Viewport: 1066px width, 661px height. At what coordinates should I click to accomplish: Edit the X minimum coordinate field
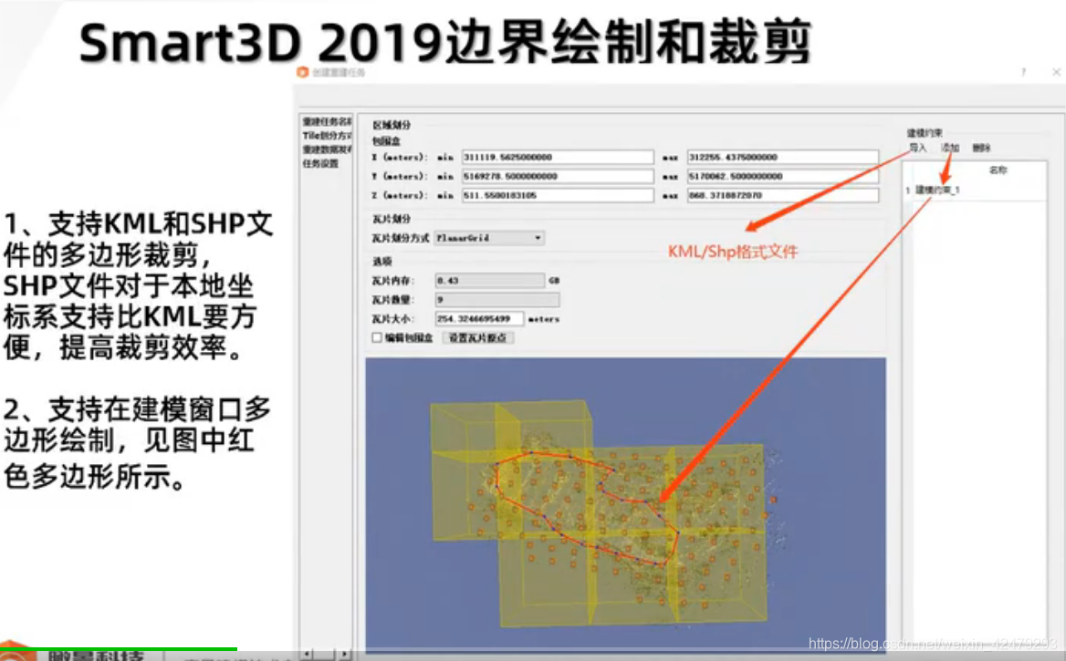pos(559,156)
